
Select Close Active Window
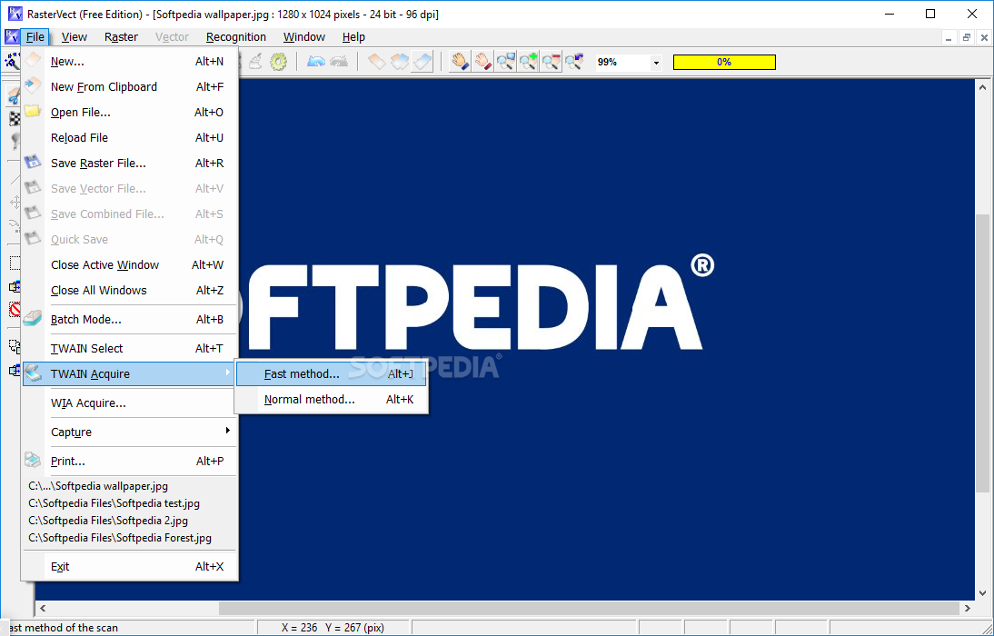point(129,264)
